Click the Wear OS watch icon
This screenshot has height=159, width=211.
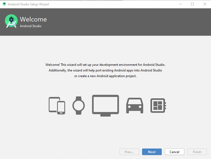tap(78, 106)
